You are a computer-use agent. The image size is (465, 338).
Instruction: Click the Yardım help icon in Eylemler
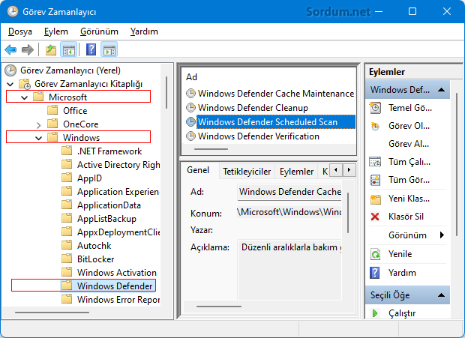[375, 273]
